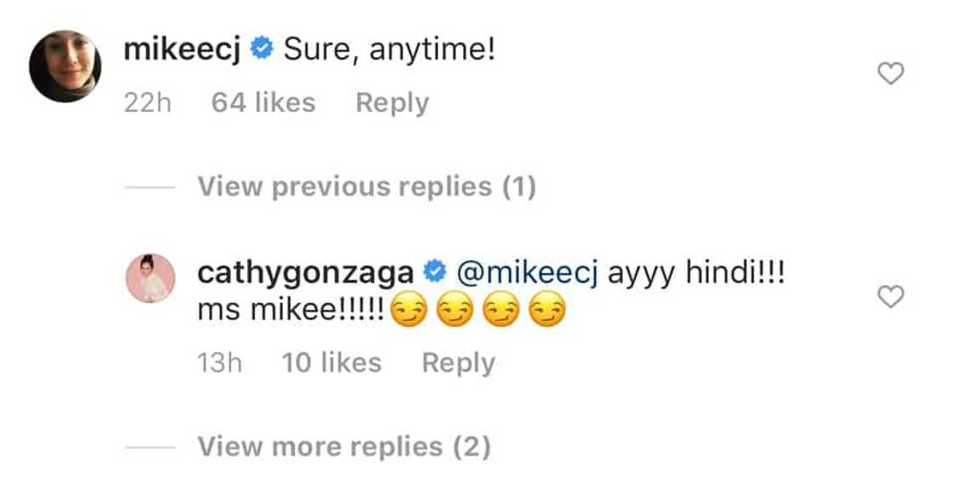Viewport: 955px width, 497px height.
Task: Click the mikeecj username
Action: tap(182, 50)
